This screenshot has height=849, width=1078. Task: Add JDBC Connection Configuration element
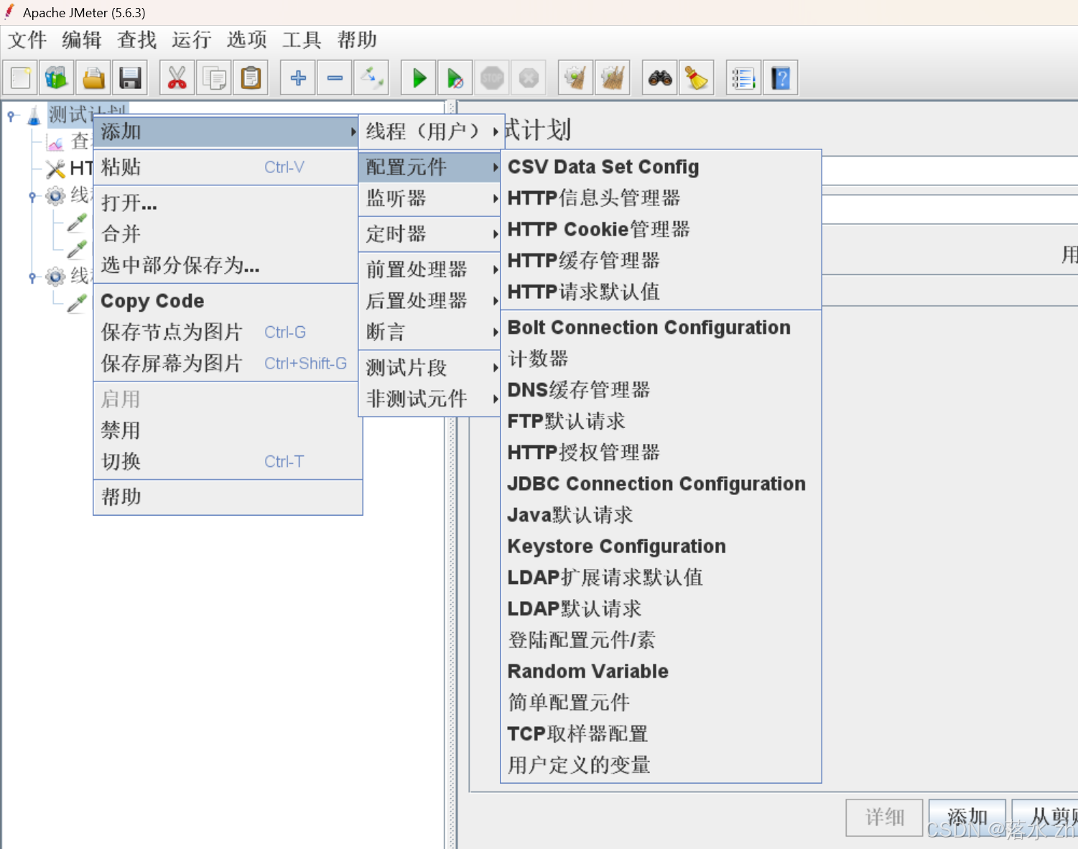click(661, 483)
